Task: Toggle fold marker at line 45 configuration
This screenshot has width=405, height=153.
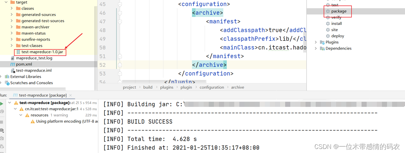Action: pos(119,4)
